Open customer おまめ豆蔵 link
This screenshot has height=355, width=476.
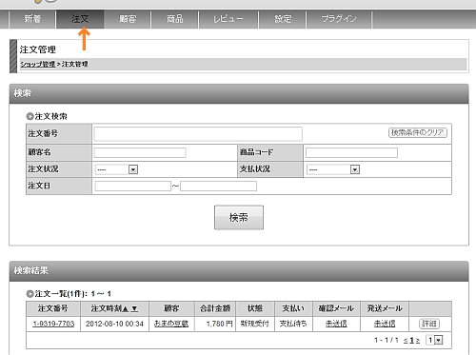coord(171,324)
